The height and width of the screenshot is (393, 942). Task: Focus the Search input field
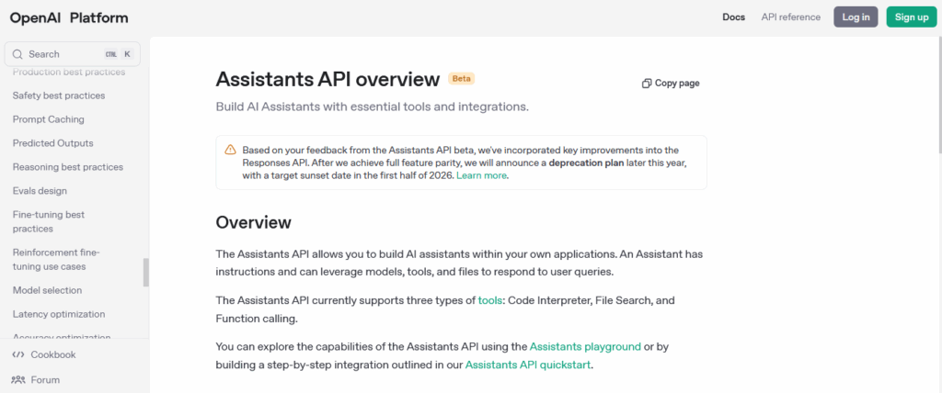click(72, 54)
